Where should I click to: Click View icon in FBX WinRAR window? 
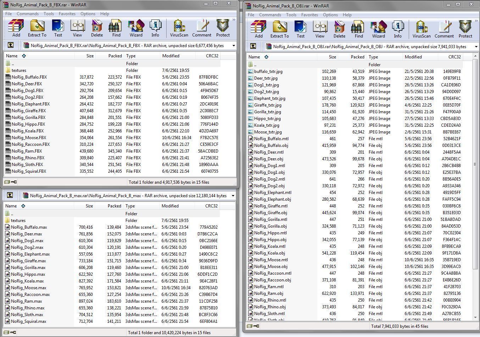[77, 28]
